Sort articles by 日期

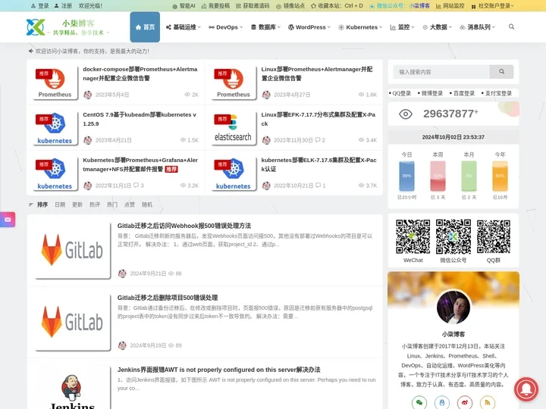pos(60,204)
